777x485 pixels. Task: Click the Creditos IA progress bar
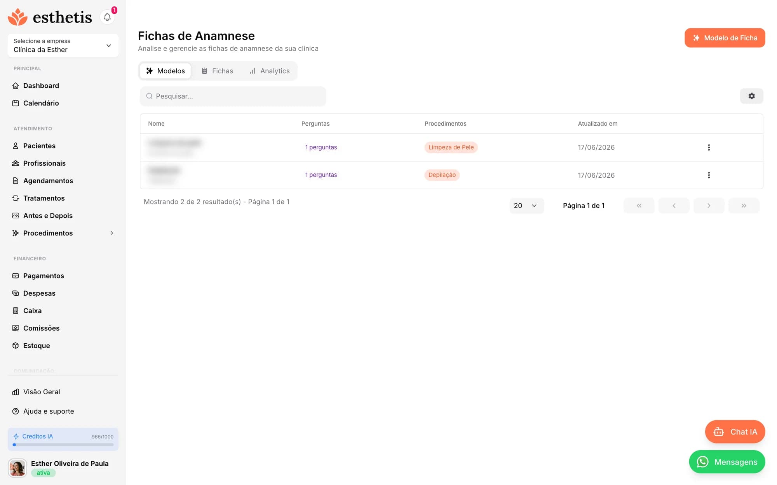63,445
